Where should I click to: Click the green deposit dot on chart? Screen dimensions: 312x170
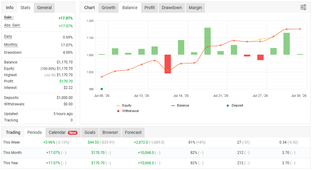[x=102, y=89]
